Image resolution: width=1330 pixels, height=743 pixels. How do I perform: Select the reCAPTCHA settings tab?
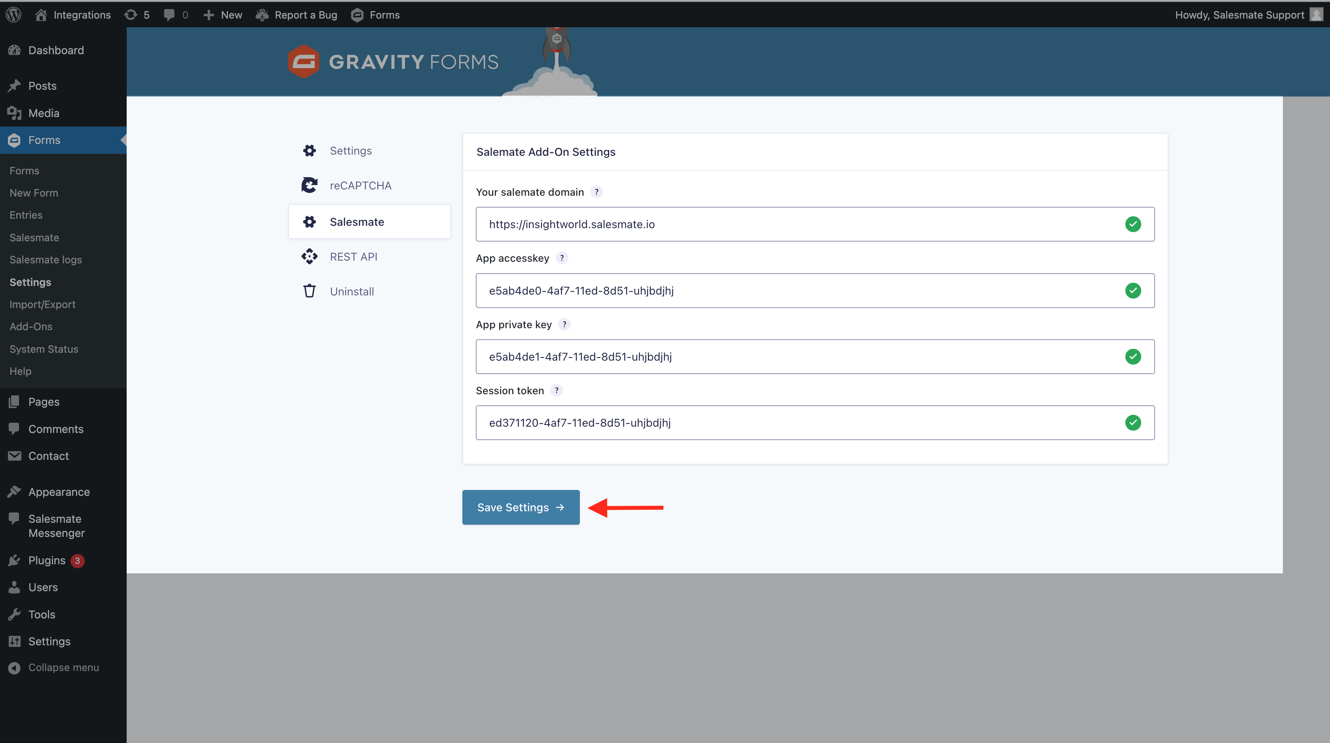click(x=370, y=185)
